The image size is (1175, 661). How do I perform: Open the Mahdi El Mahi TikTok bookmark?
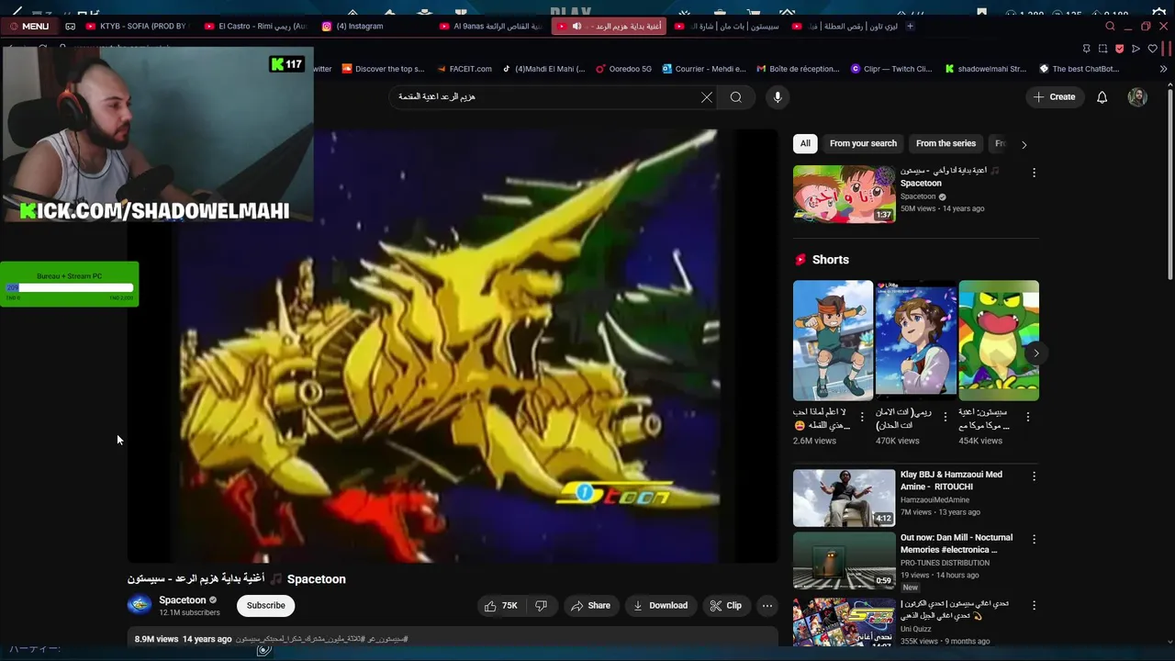(543, 69)
